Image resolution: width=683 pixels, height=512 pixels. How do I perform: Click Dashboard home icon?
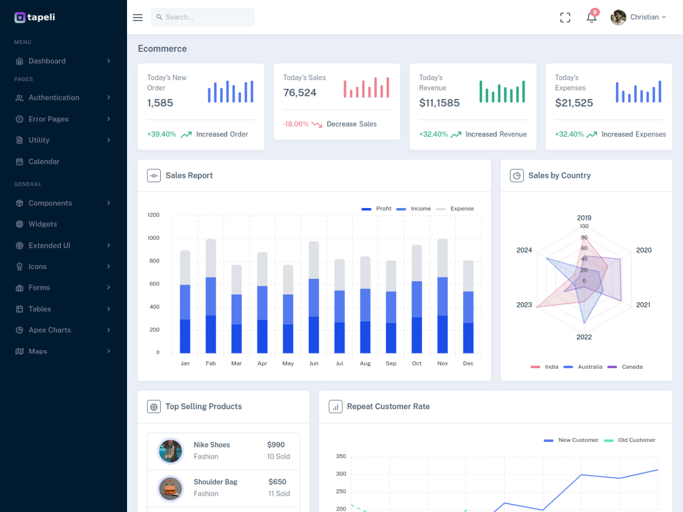(x=20, y=61)
